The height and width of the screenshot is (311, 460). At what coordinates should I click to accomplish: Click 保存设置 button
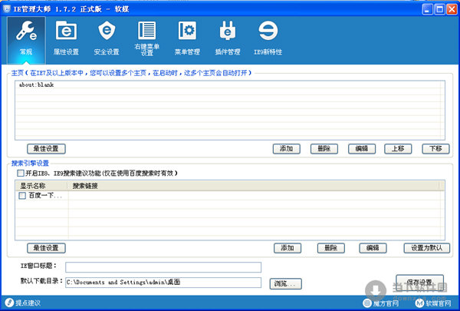pyautogui.click(x=419, y=283)
